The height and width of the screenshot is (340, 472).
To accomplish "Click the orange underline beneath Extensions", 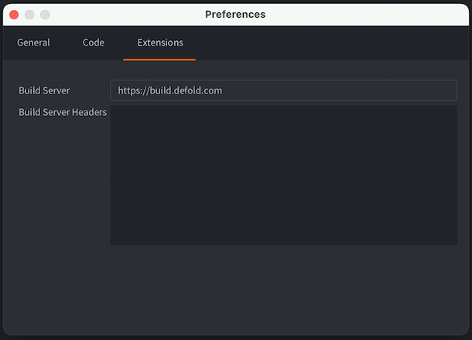I will coord(159,59).
